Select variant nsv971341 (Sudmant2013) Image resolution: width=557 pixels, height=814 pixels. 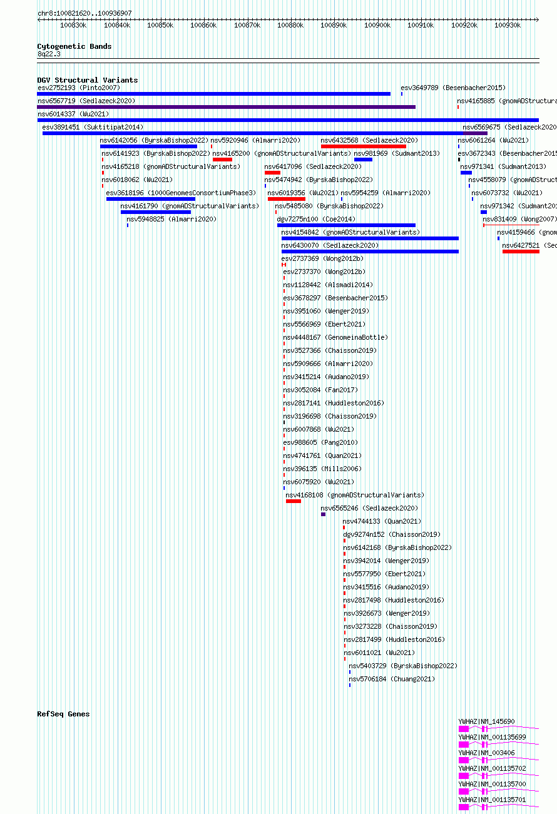pos(504,166)
